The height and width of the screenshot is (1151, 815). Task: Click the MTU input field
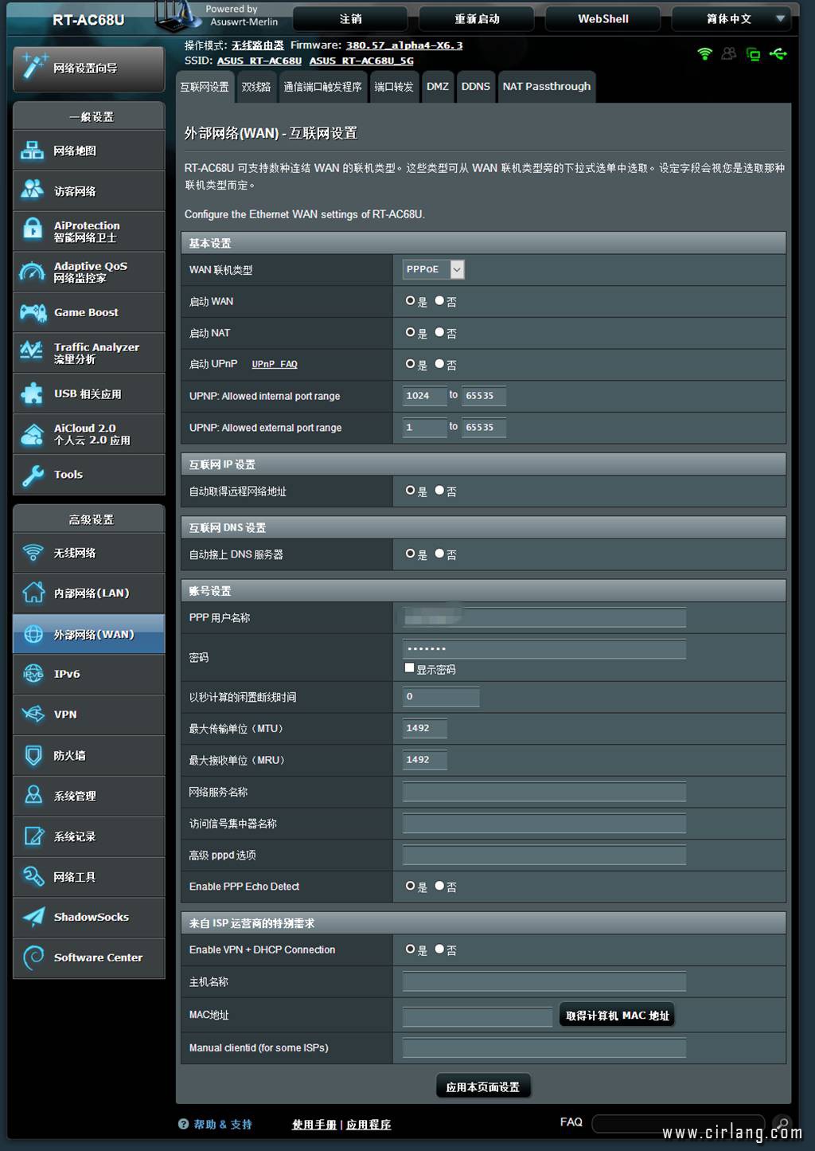pyautogui.click(x=424, y=728)
